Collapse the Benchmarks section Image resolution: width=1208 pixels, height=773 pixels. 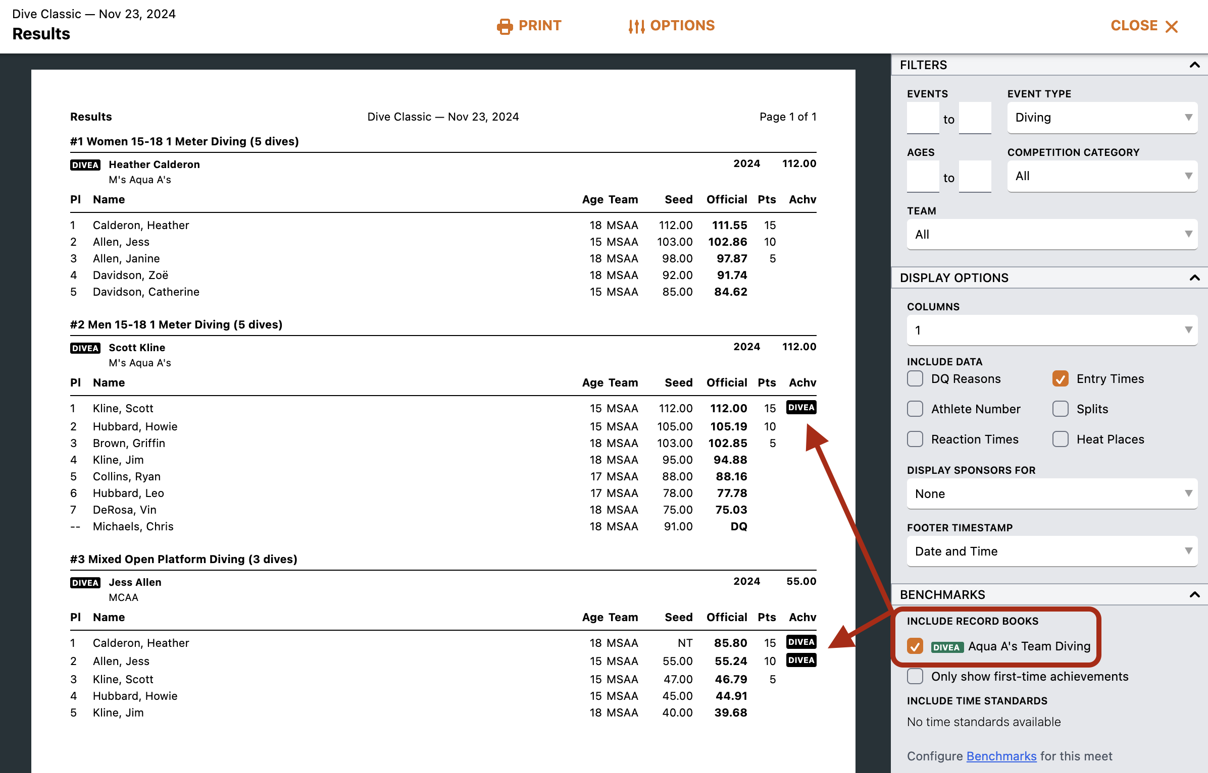1194,595
